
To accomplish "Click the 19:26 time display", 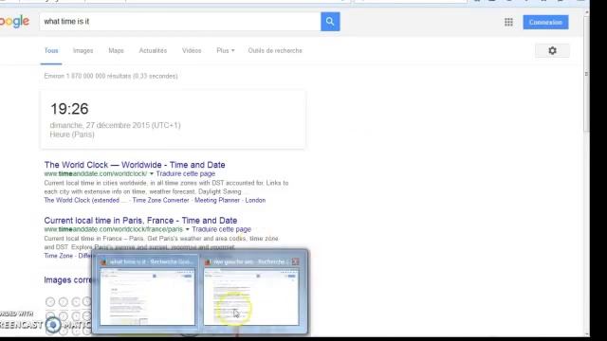I will coord(69,109).
